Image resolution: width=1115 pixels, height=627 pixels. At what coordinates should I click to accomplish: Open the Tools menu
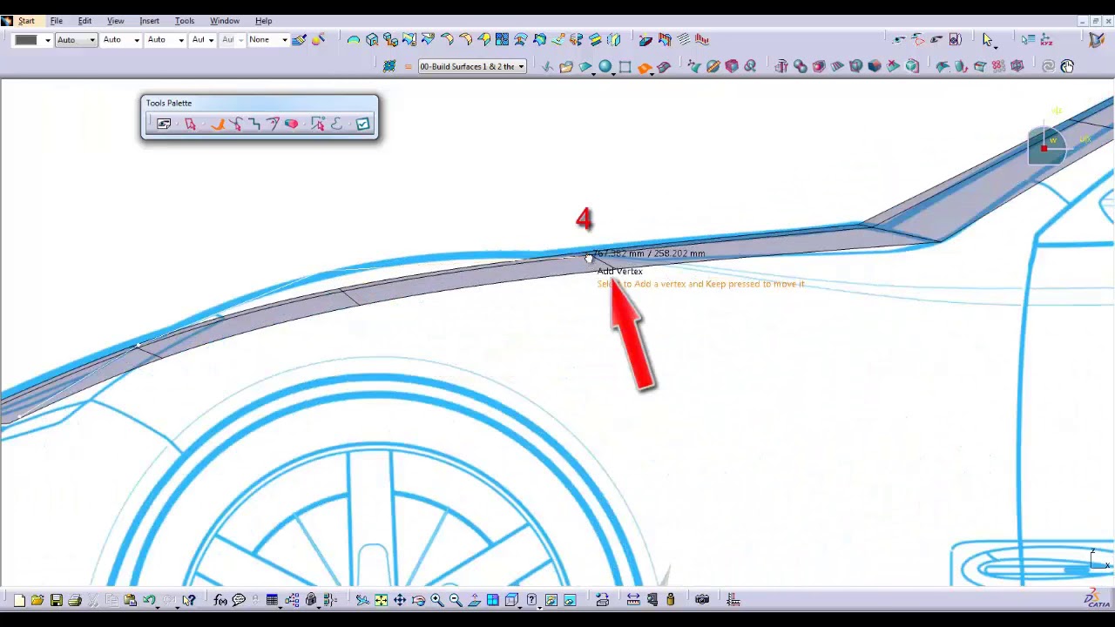[x=185, y=21]
